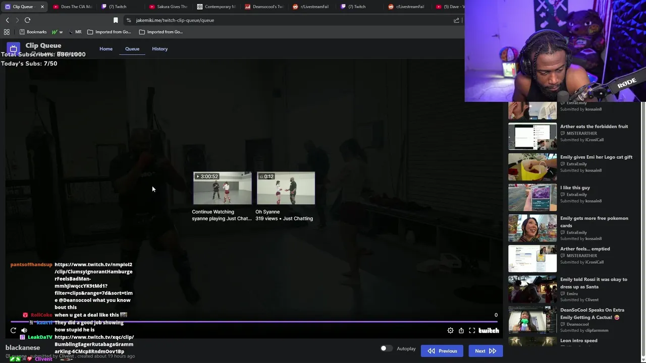Click the Dave YouTube tab
Screen dimensions: 646x363
449,7
